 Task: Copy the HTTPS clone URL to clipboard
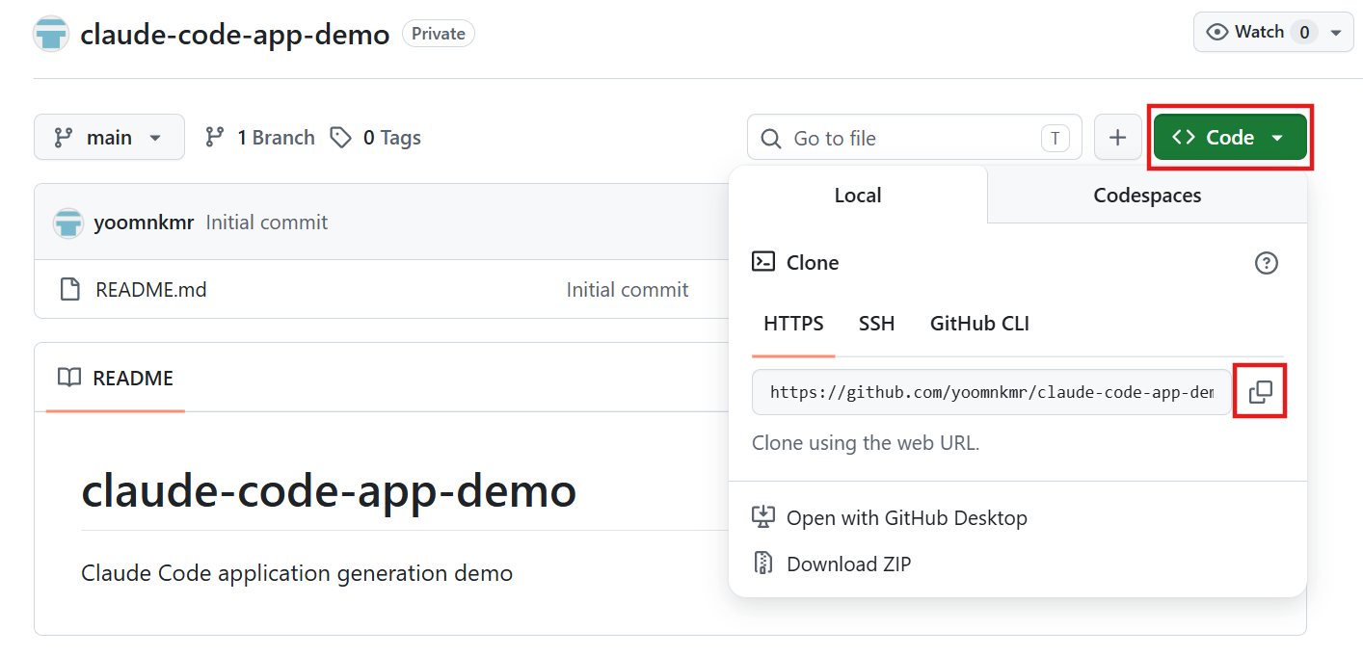point(1260,392)
